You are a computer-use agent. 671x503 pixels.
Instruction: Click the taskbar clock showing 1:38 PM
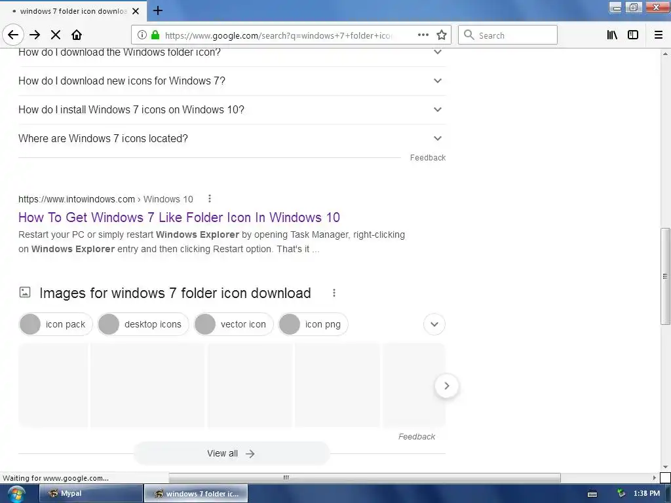tap(647, 494)
